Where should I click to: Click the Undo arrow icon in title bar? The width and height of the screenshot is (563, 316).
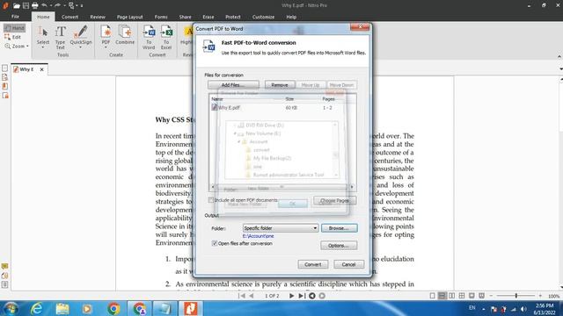[45, 6]
